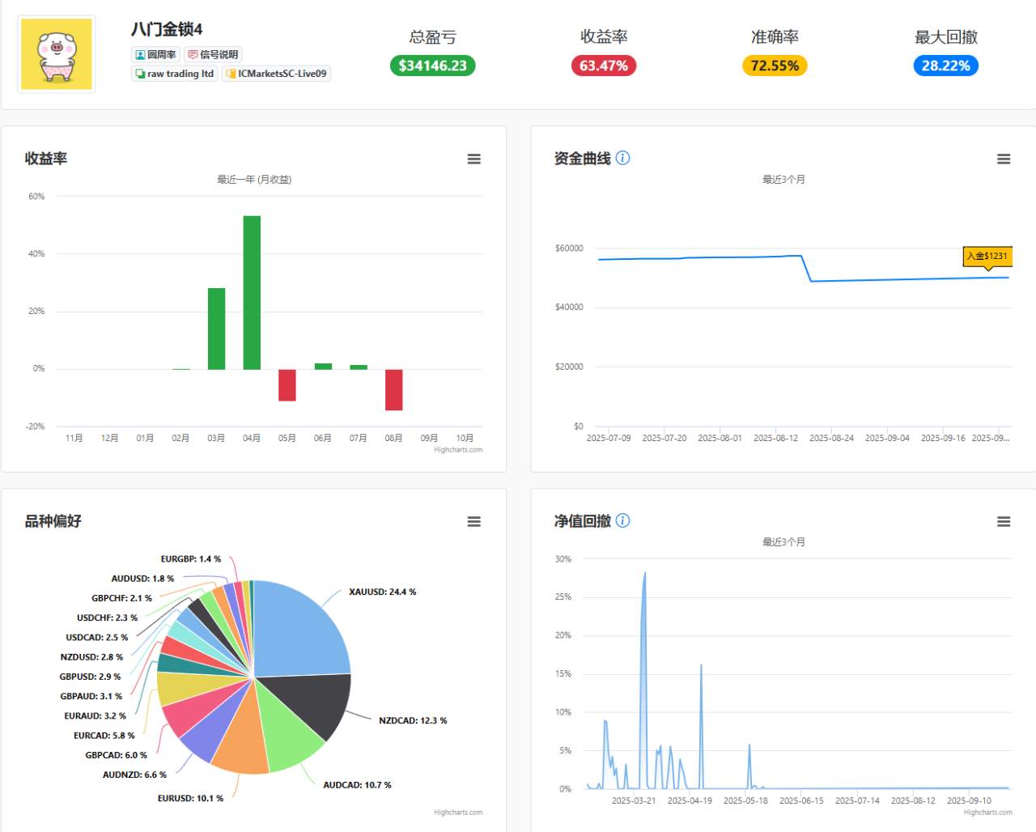Image resolution: width=1036 pixels, height=832 pixels.
Task: Open the 收益率 chart hamburger menu
Action: pyautogui.click(x=473, y=159)
